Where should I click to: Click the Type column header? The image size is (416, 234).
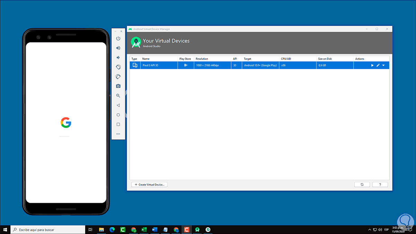(x=135, y=59)
